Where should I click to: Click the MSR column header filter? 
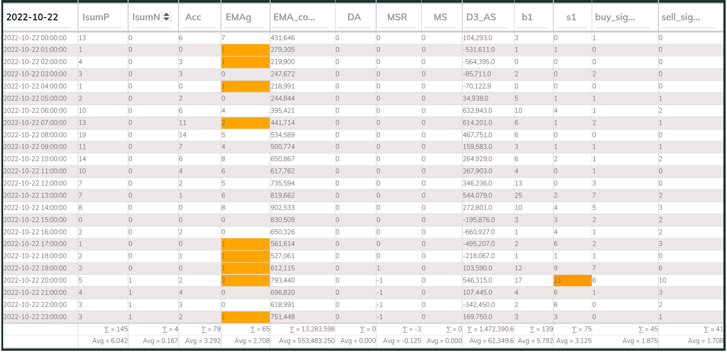(x=397, y=17)
